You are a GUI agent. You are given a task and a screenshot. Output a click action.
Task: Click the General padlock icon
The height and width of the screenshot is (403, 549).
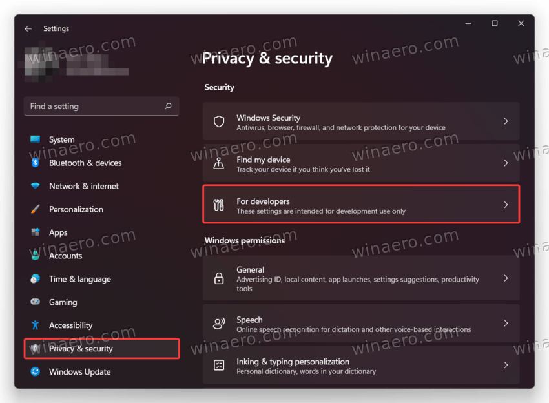click(x=220, y=278)
